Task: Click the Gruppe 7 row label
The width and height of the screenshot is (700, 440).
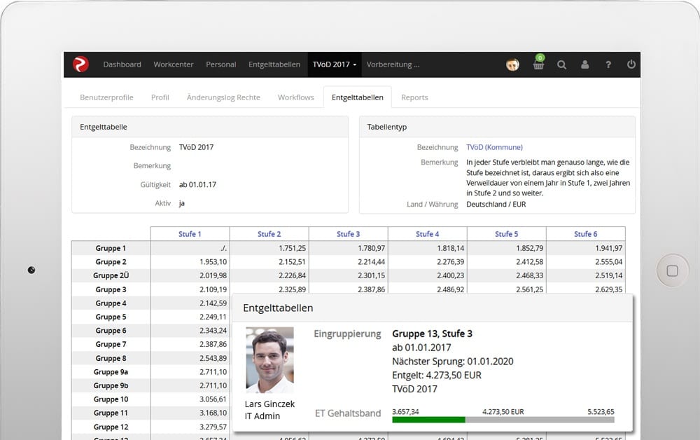Action: pyautogui.click(x=111, y=345)
